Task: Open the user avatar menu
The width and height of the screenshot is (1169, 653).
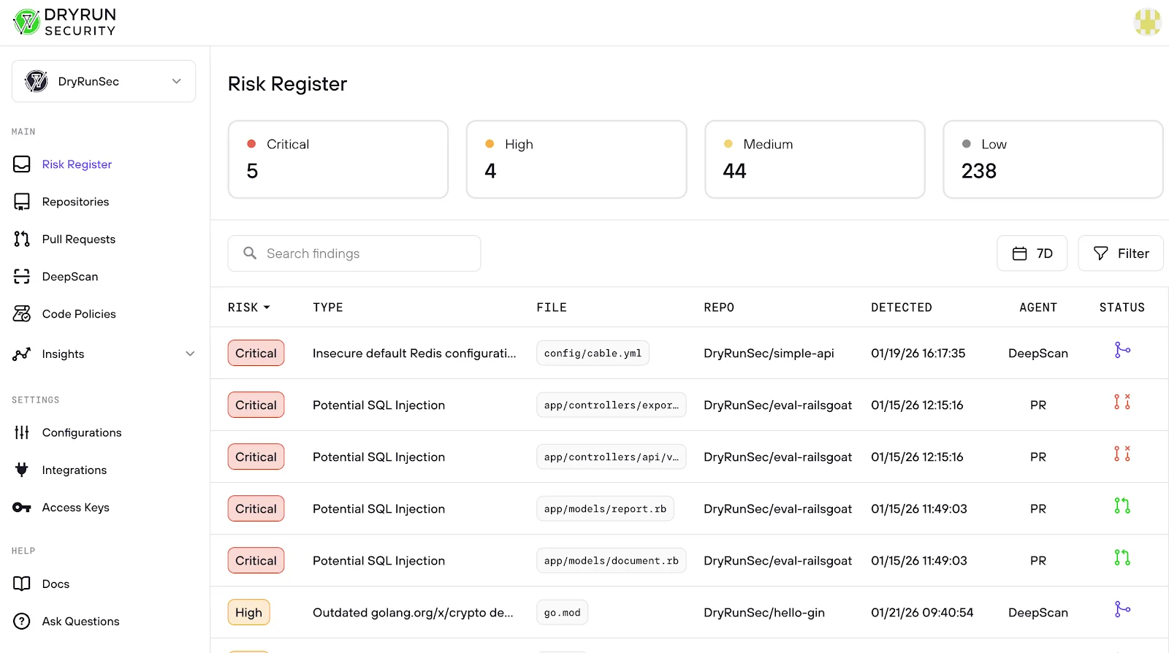Action: (x=1147, y=22)
